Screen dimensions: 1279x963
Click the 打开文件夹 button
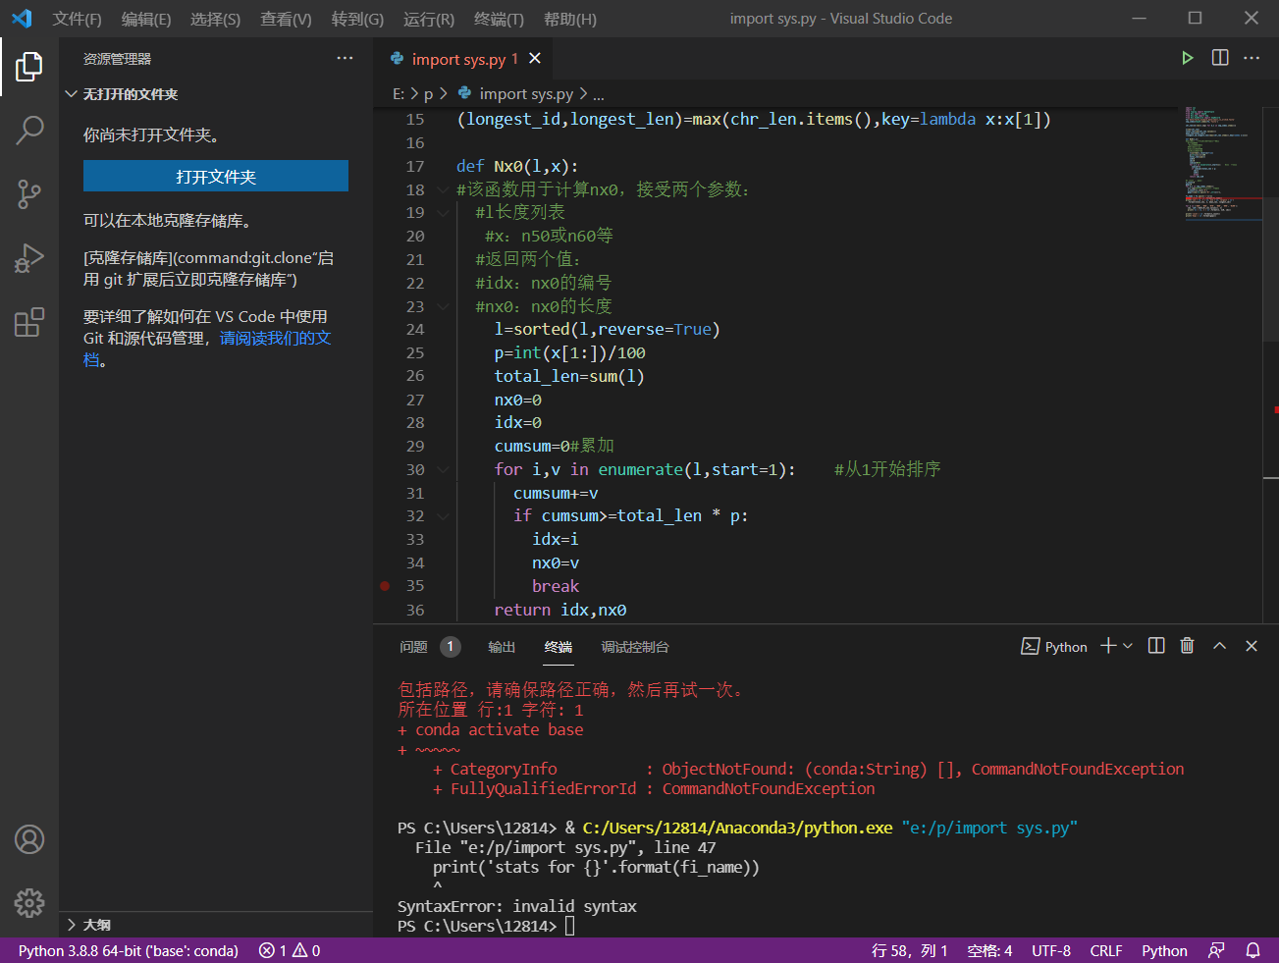point(216,176)
